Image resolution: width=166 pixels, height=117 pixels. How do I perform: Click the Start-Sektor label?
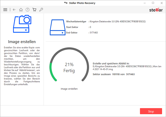click(x=72, y=27)
